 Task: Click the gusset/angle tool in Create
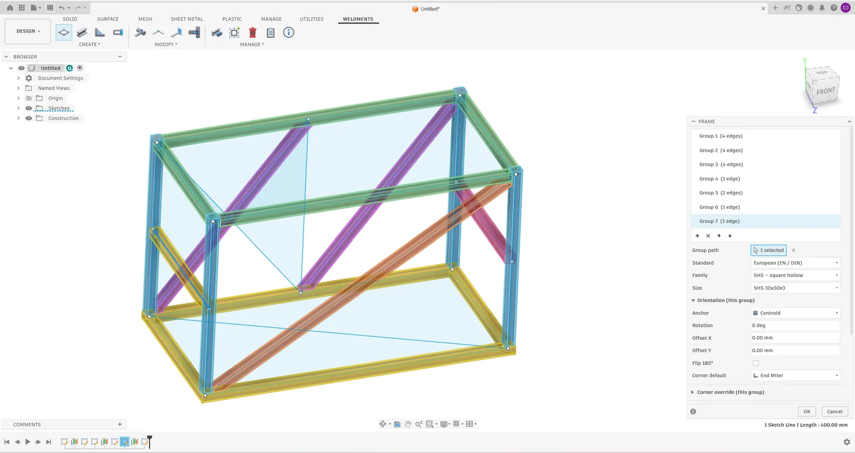click(100, 33)
